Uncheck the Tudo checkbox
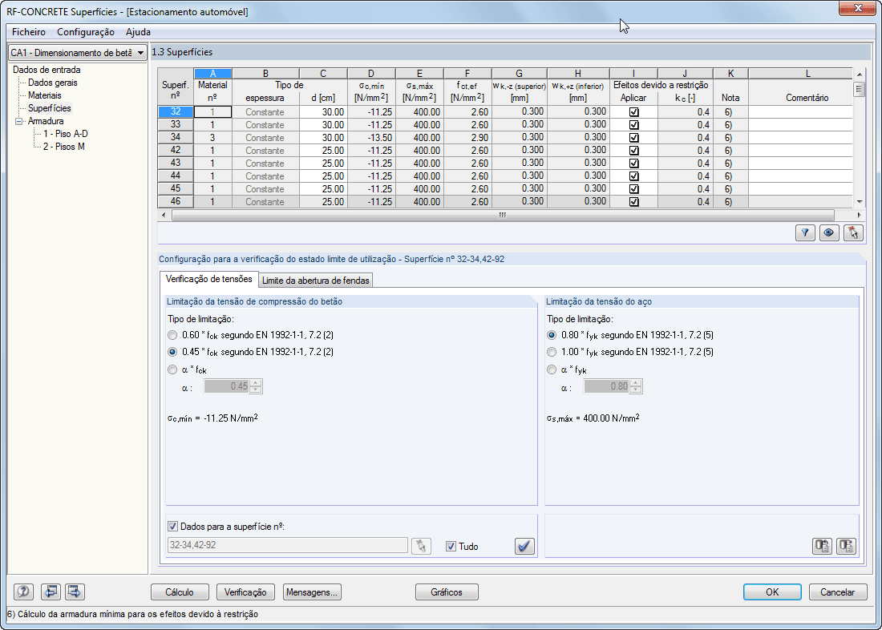The height and width of the screenshot is (630, 882). click(x=451, y=546)
